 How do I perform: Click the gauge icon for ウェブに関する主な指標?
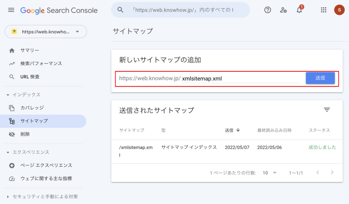(12, 179)
